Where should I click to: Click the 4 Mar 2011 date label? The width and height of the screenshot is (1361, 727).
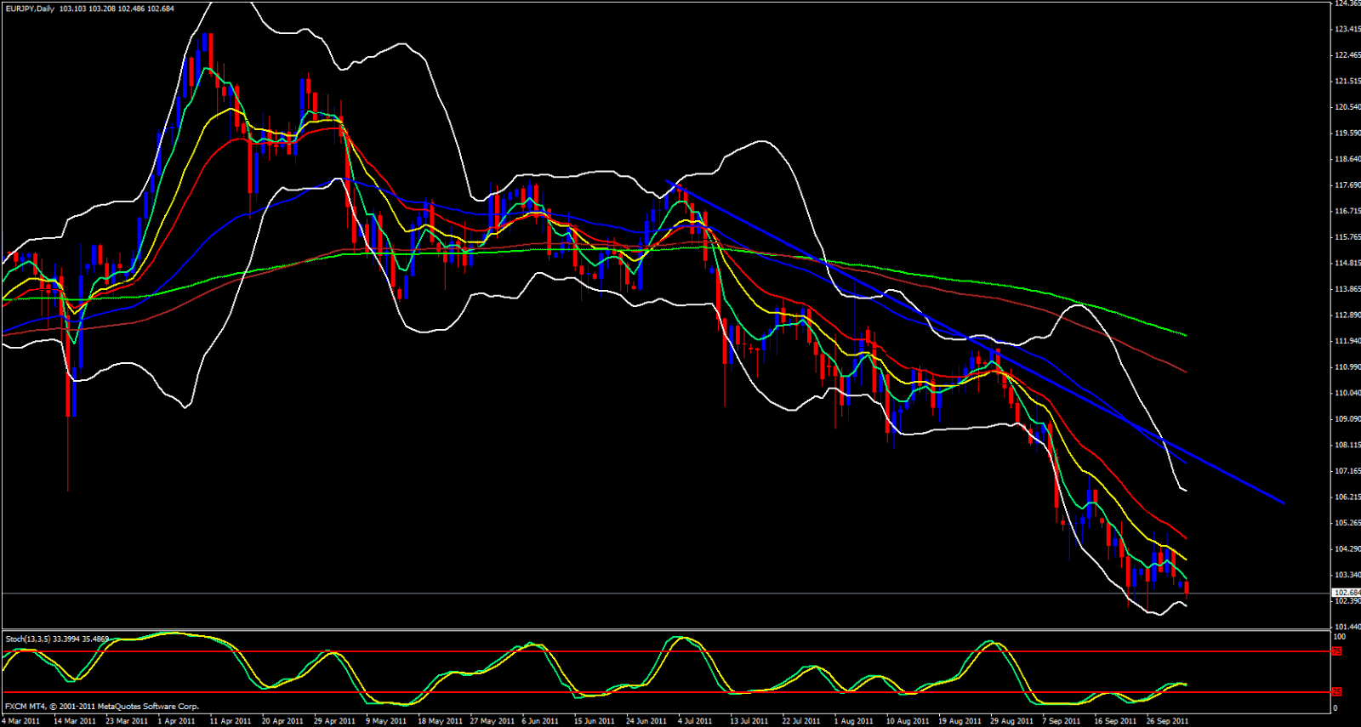coord(21,721)
